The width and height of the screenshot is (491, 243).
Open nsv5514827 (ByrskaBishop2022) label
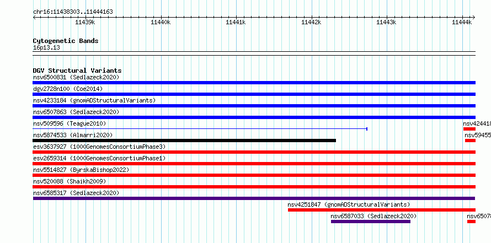[x=81, y=170]
